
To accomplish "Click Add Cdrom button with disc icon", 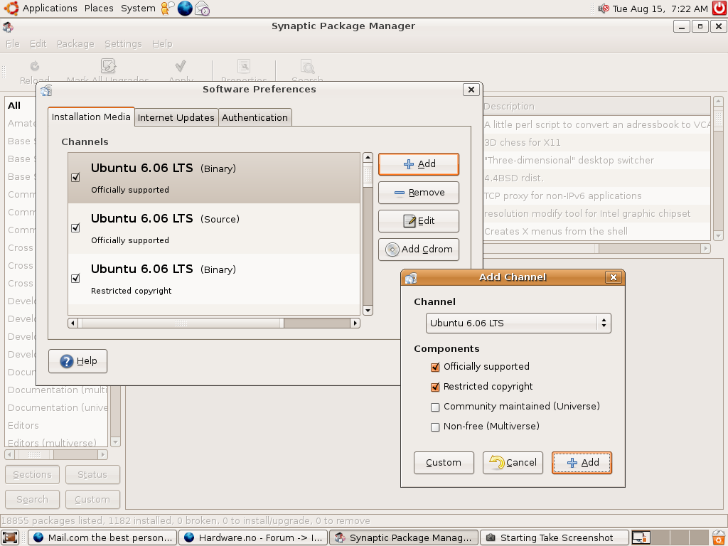I will [x=419, y=250].
